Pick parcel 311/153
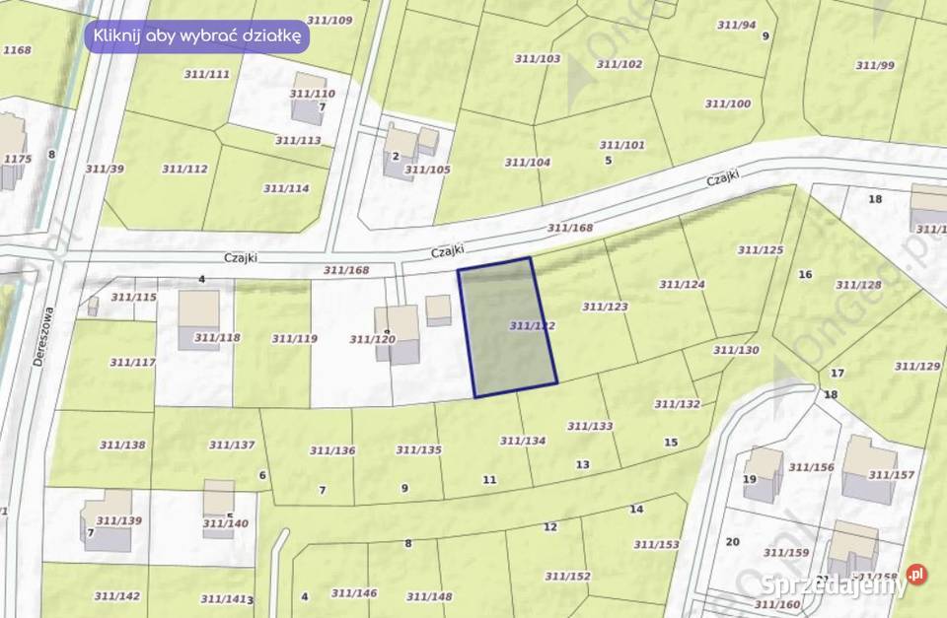 [x=656, y=544]
